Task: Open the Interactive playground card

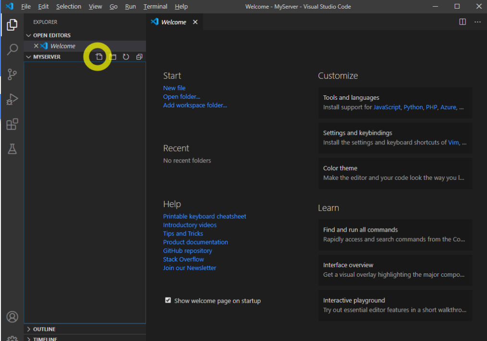Action: pos(395,306)
